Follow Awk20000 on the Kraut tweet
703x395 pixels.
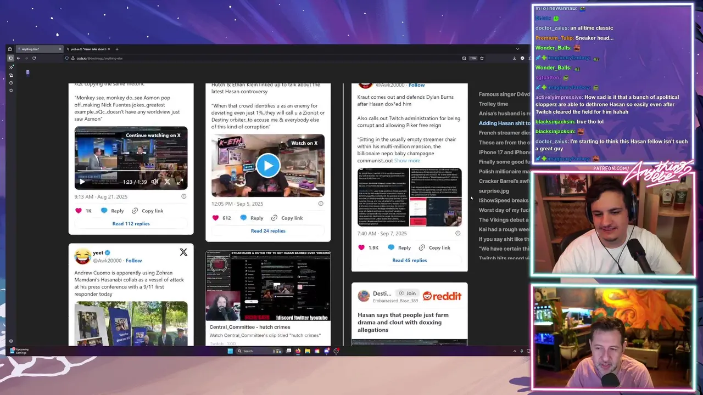click(416, 85)
